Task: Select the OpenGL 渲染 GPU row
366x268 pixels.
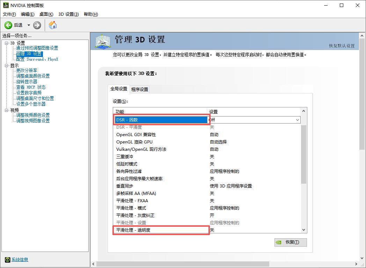Action: (x=207, y=142)
